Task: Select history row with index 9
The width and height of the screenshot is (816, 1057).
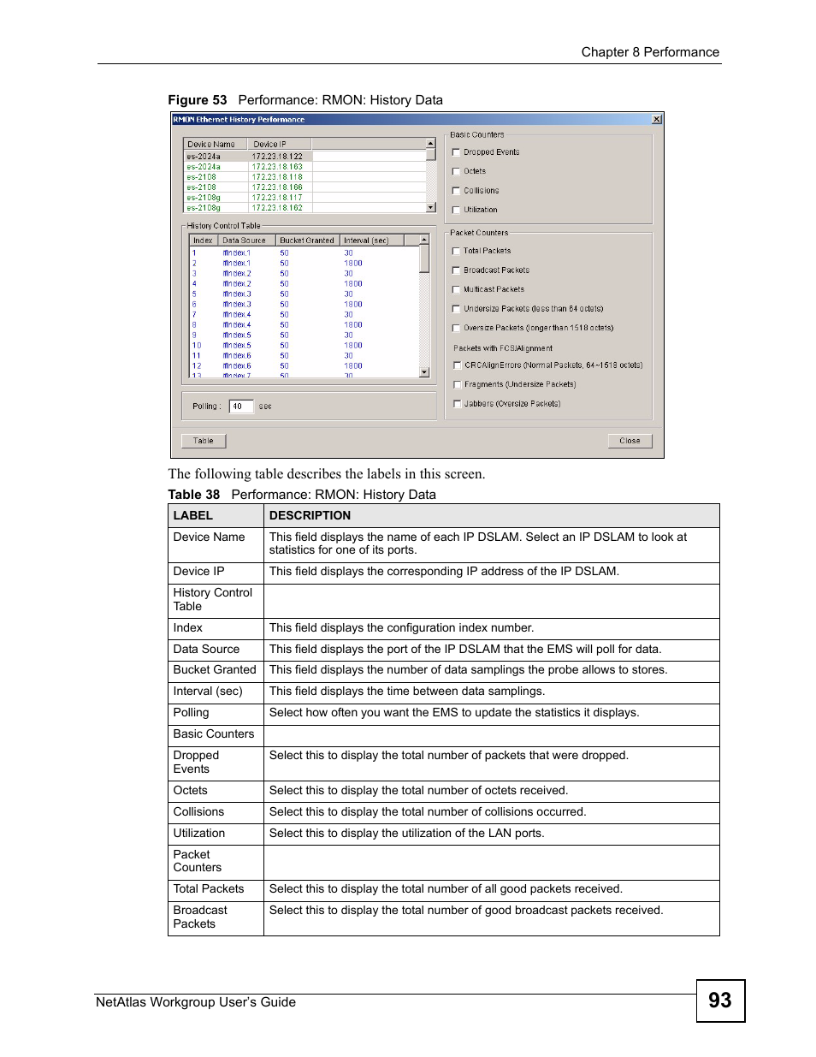Action: click(304, 336)
